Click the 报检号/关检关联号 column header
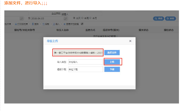Screen dimensions: 183x111 25,30
